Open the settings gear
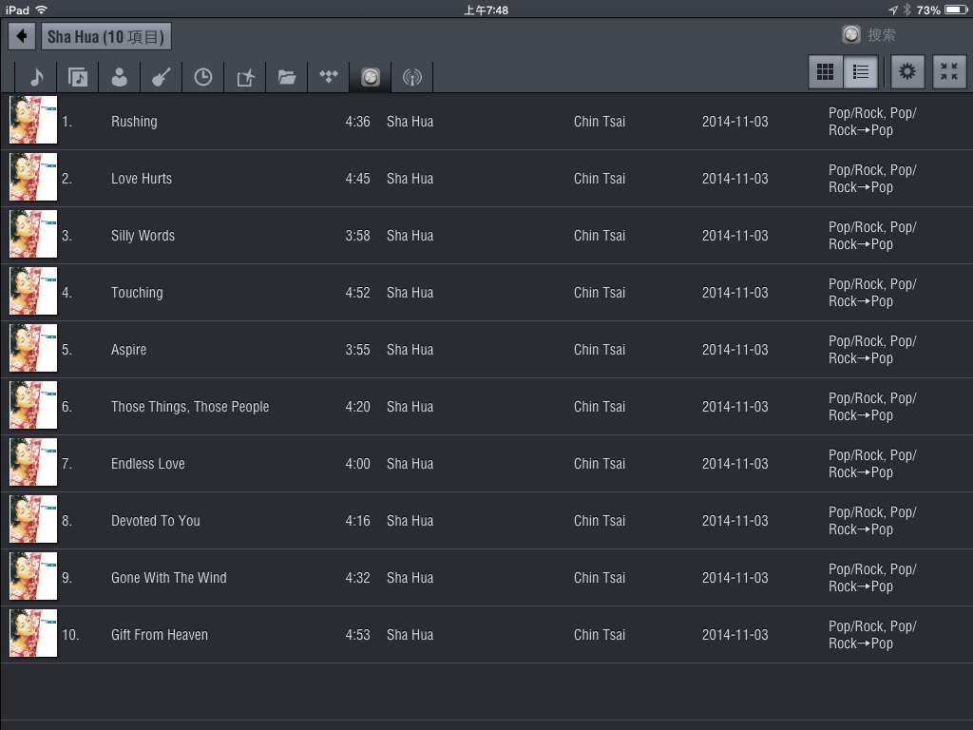Image resolution: width=973 pixels, height=730 pixels. pyautogui.click(x=907, y=72)
